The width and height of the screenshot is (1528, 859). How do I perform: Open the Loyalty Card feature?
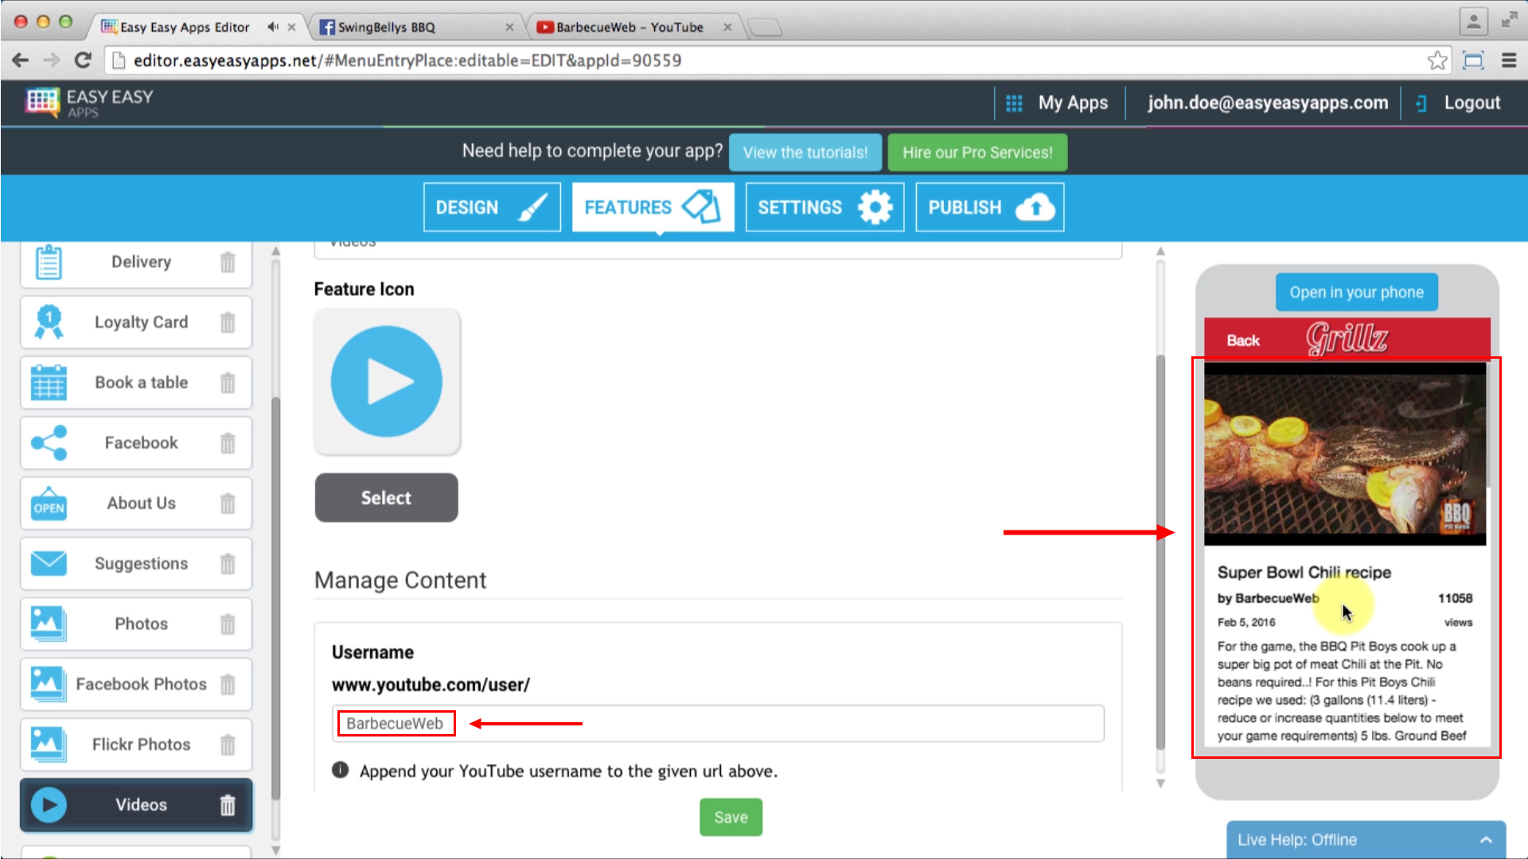point(140,322)
